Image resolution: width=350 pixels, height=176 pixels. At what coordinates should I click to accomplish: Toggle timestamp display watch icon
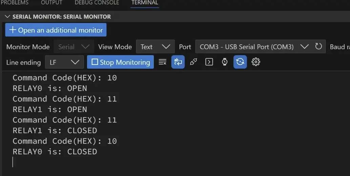(225, 62)
